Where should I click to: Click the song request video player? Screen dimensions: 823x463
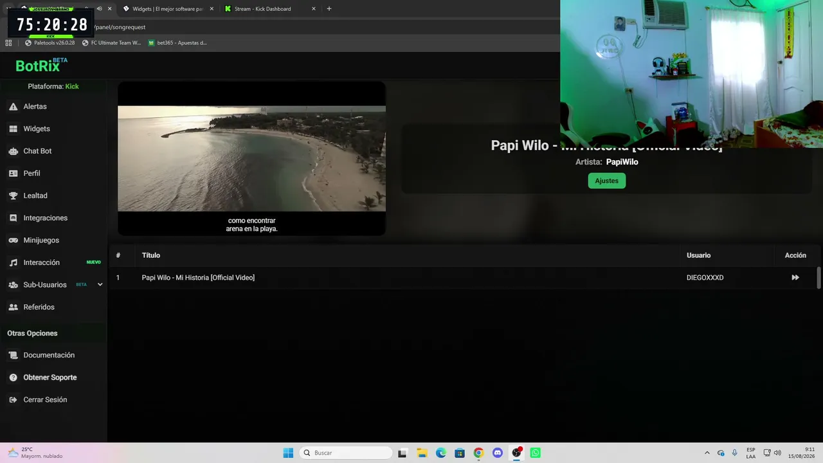click(251, 158)
